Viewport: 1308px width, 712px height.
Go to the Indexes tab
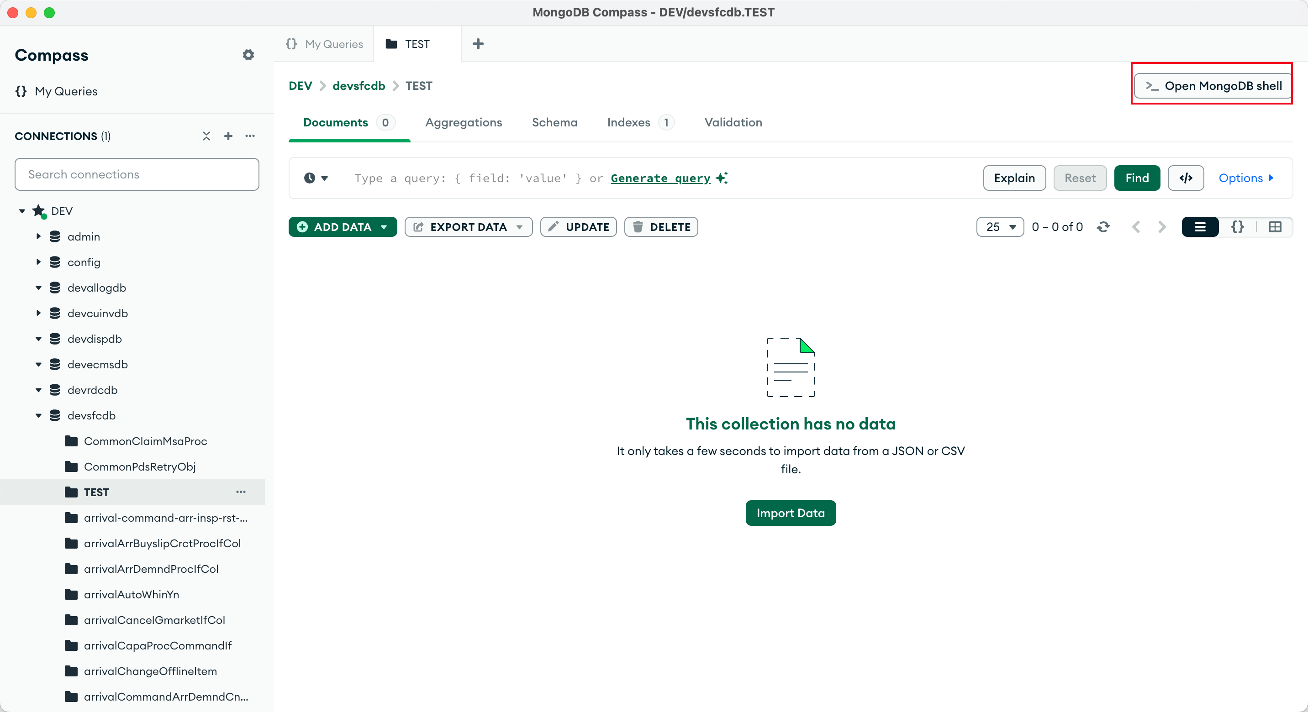628,122
